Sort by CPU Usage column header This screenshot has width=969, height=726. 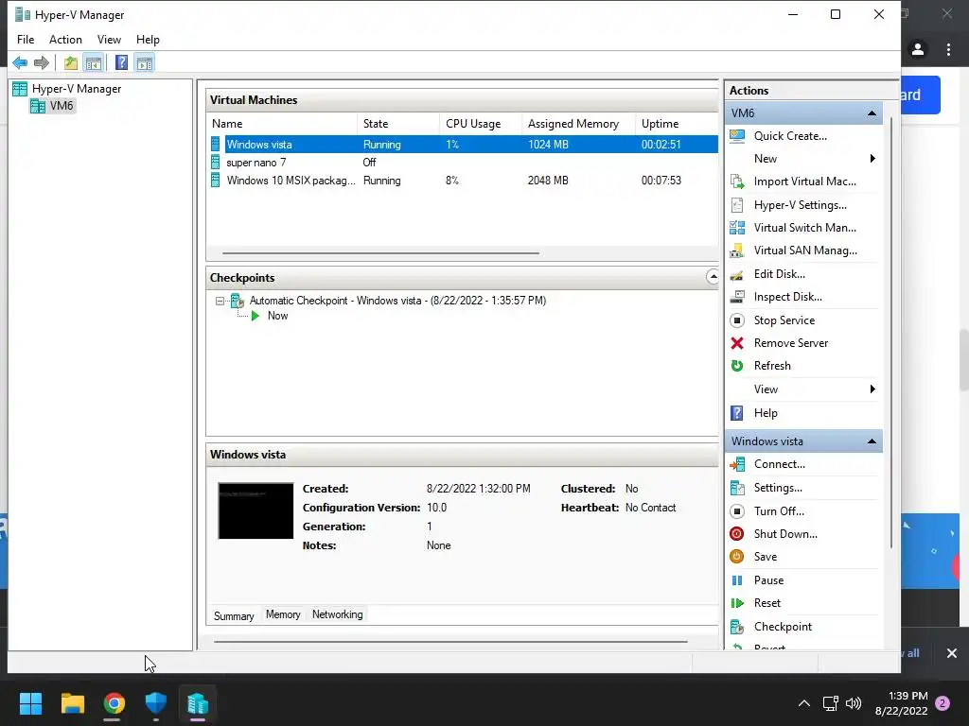click(x=481, y=124)
